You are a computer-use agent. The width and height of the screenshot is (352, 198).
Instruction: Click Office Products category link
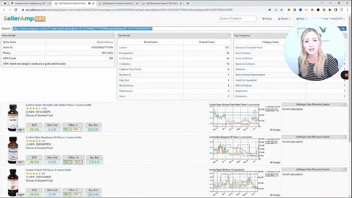[x=243, y=86]
